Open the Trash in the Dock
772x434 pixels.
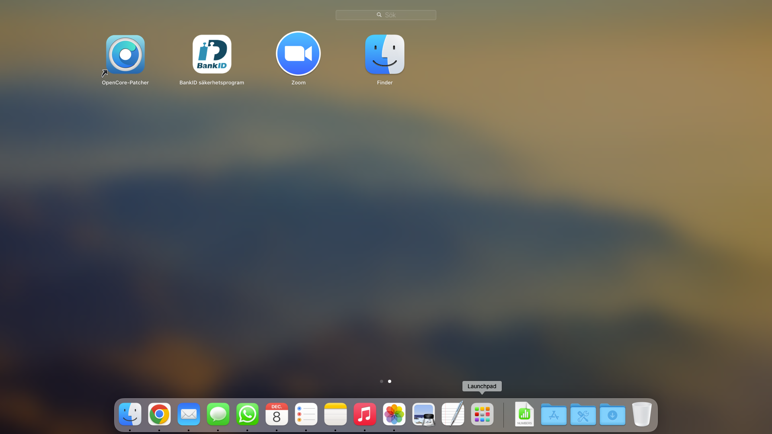point(642,414)
